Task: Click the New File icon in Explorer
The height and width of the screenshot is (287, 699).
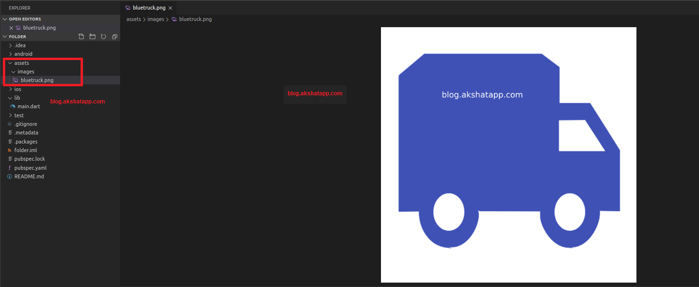Action: (81, 37)
